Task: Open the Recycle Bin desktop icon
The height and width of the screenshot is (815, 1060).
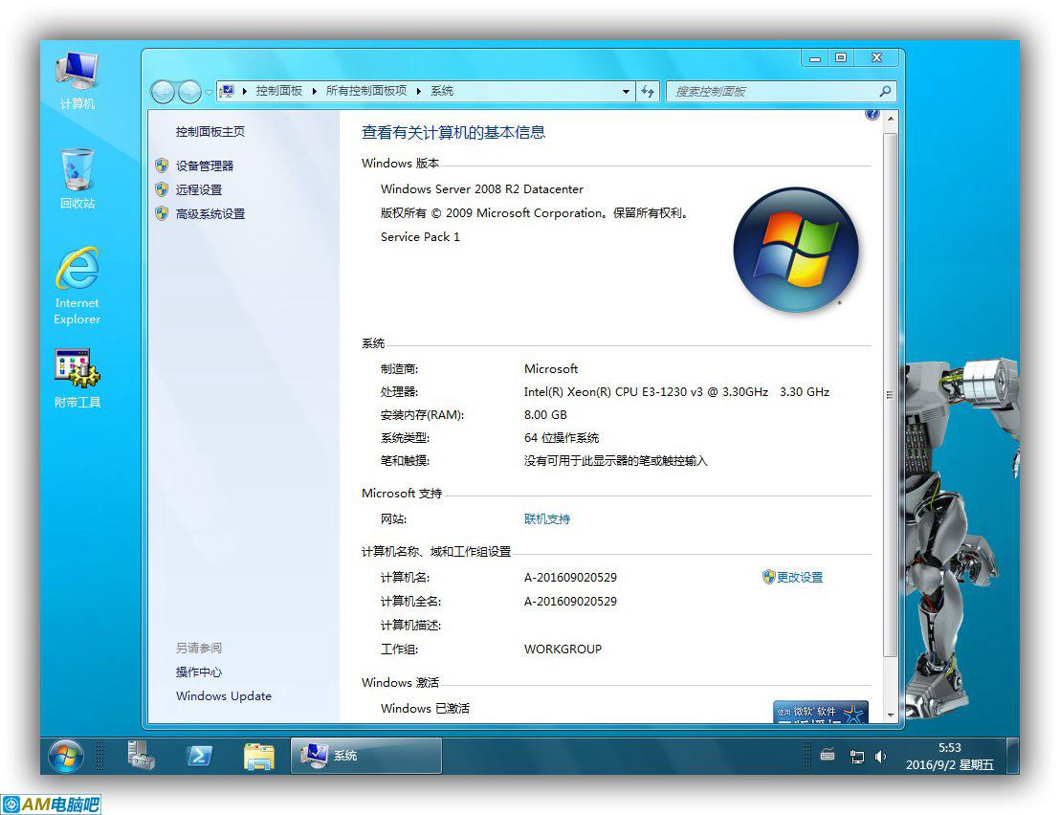Action: click(77, 179)
